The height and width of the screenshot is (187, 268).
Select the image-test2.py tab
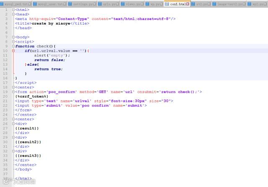229,4
